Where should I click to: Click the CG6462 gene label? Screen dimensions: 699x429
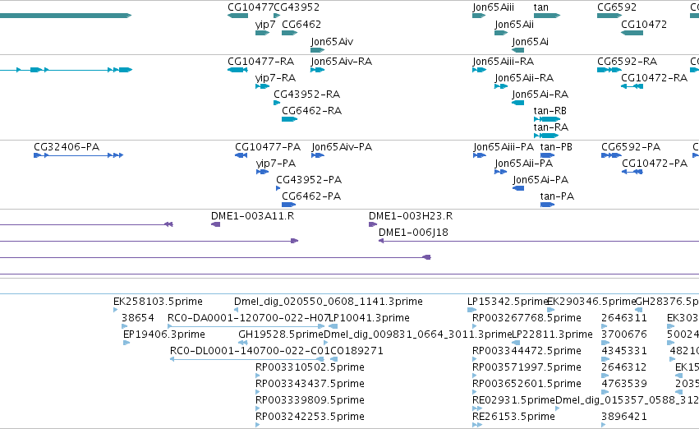[x=301, y=24]
